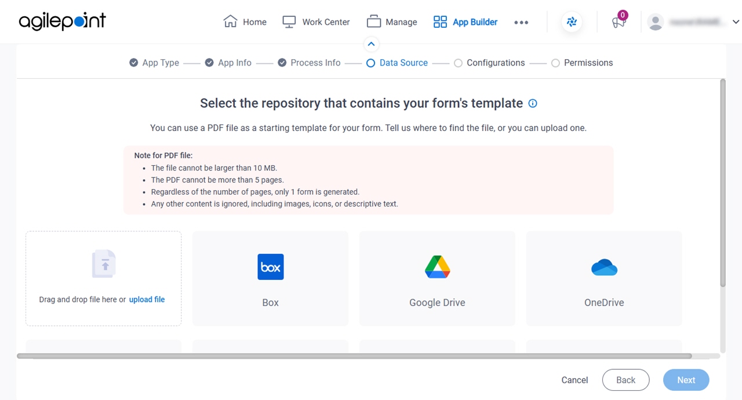Click the info icon beside the heading
Viewport: 742px width, 400px height.
tap(533, 104)
